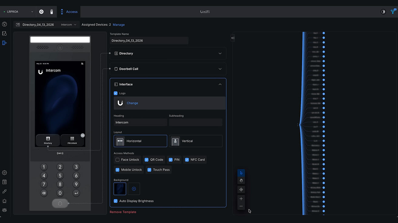This screenshot has height=223, width=398.
Task: Click the NFC symbol below preview screen
Action: click(x=60, y=153)
